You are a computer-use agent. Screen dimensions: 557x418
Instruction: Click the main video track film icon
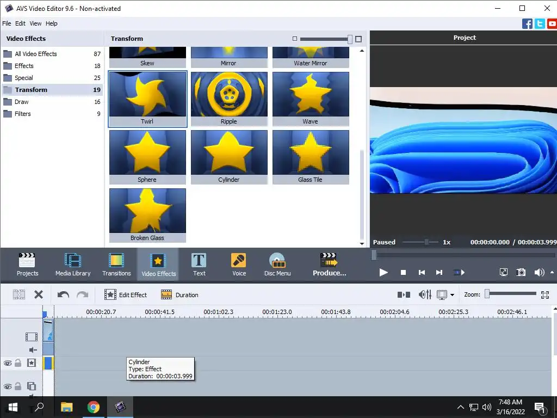[31, 336]
